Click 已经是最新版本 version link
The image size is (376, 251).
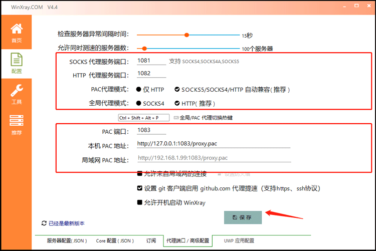click(x=66, y=223)
